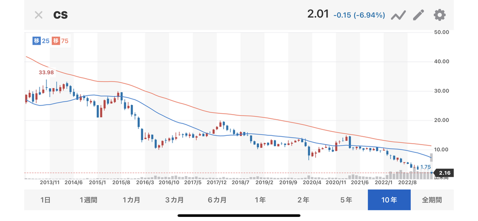Tap the 2018/7 date axis label

[x=240, y=182]
